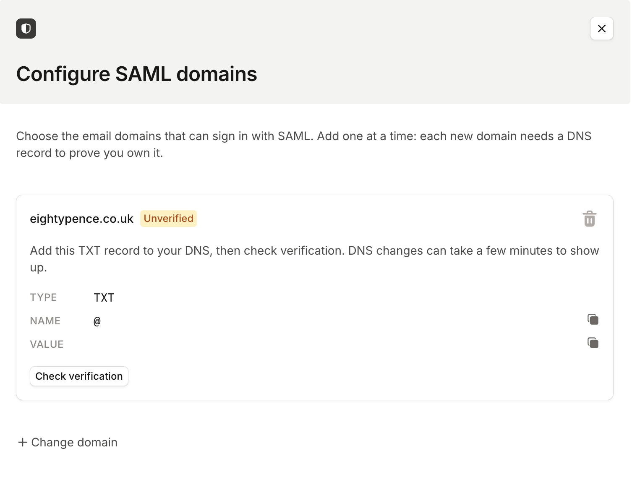Click the TXT type value

[104, 297]
